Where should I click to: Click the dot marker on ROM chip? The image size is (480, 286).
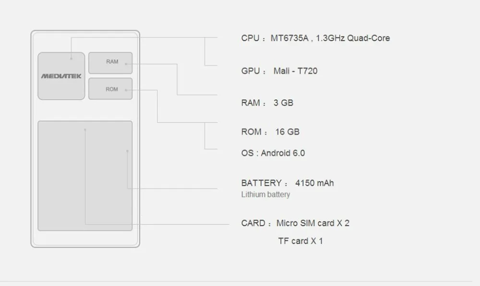126,90
